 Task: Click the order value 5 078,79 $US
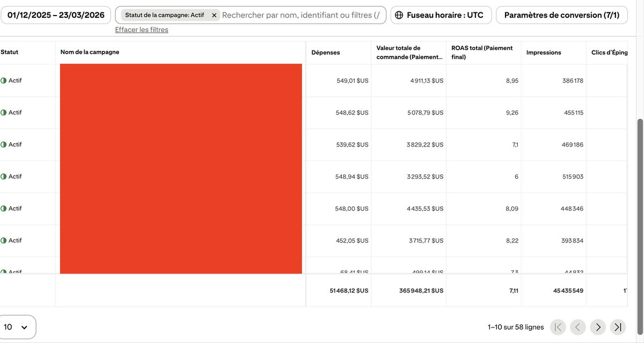[426, 113]
